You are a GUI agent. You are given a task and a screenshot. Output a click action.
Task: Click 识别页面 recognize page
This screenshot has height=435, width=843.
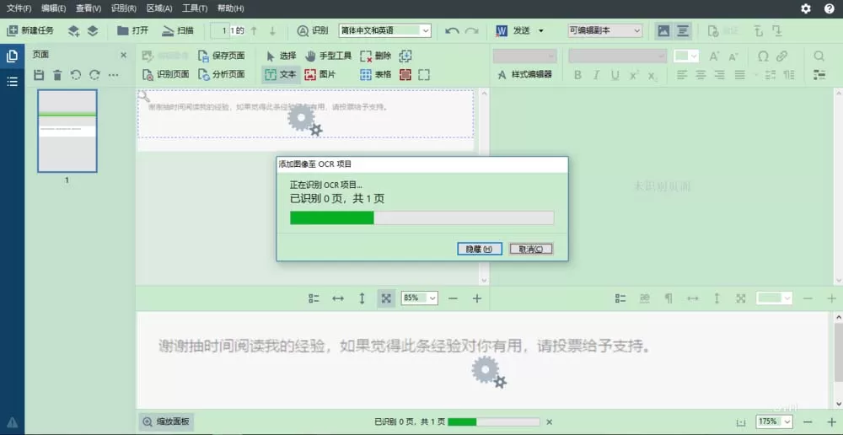(x=165, y=75)
